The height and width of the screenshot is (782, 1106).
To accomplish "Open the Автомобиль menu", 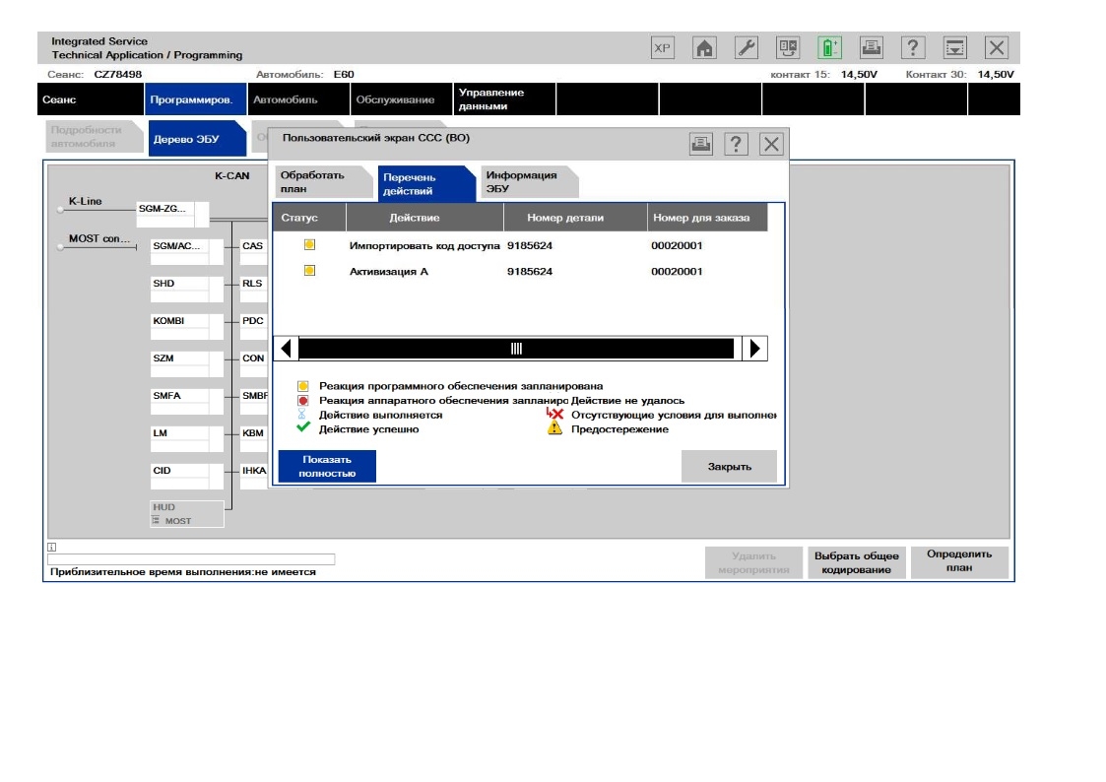I will click(x=282, y=99).
